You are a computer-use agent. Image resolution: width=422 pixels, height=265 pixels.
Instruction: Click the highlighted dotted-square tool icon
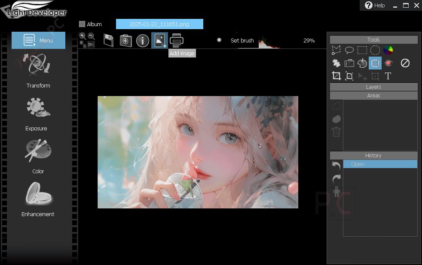(375, 63)
